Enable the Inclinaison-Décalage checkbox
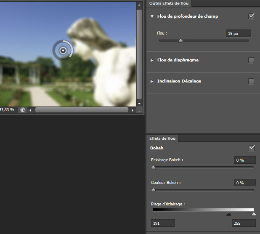Viewport: 260px width, 234px height. click(251, 81)
